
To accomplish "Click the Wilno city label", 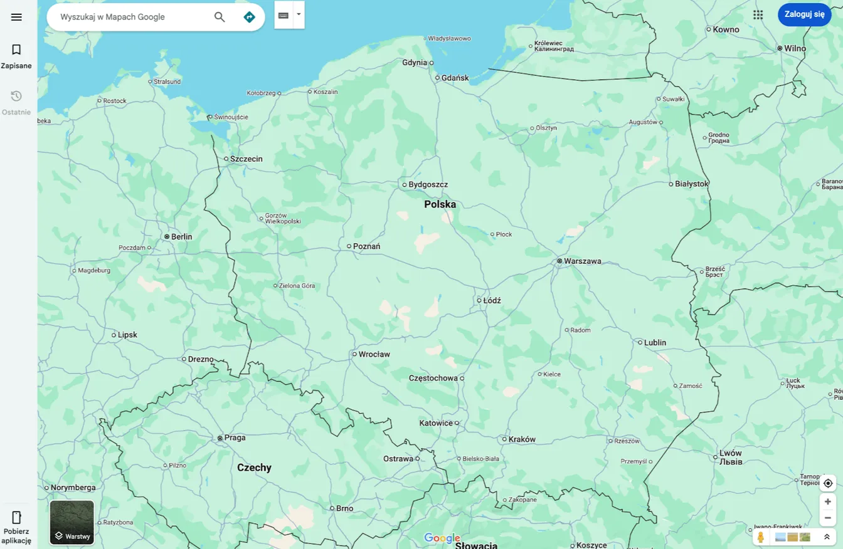I will (x=795, y=48).
